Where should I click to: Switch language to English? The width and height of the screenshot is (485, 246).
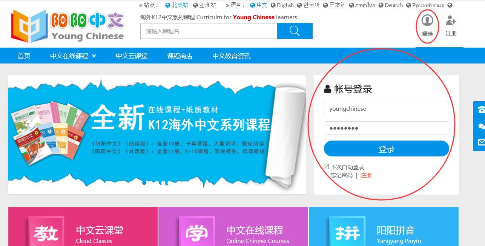tap(282, 5)
